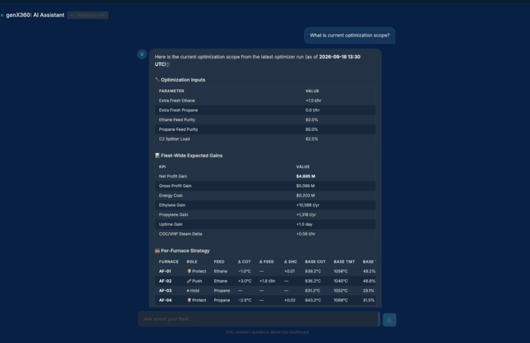Click the send message arrow button
Image resolution: width=530 pixels, height=343 pixels.
pyautogui.click(x=389, y=319)
